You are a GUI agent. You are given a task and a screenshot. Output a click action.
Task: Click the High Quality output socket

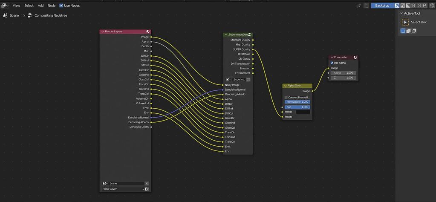coord(253,45)
